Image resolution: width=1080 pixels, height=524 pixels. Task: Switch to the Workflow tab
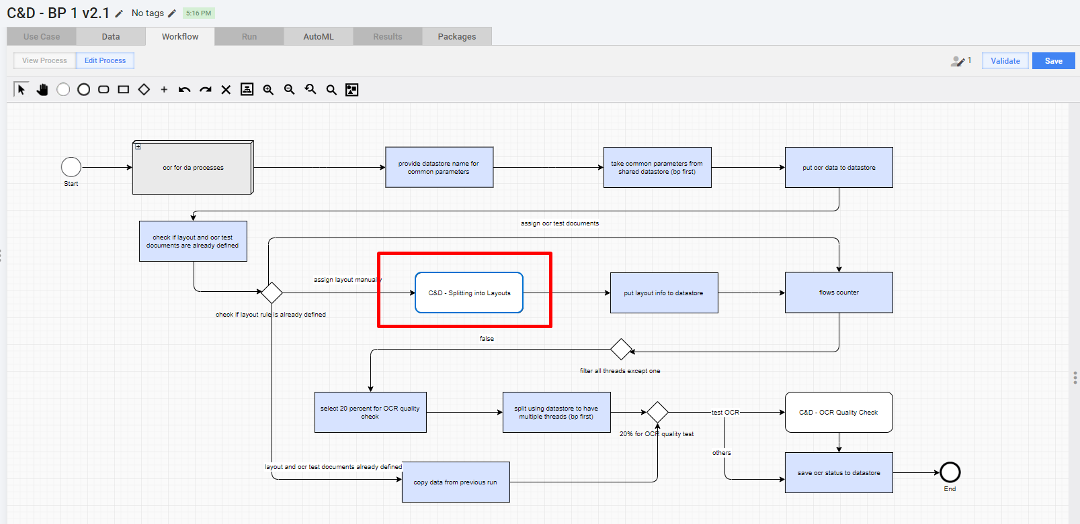pyautogui.click(x=180, y=36)
